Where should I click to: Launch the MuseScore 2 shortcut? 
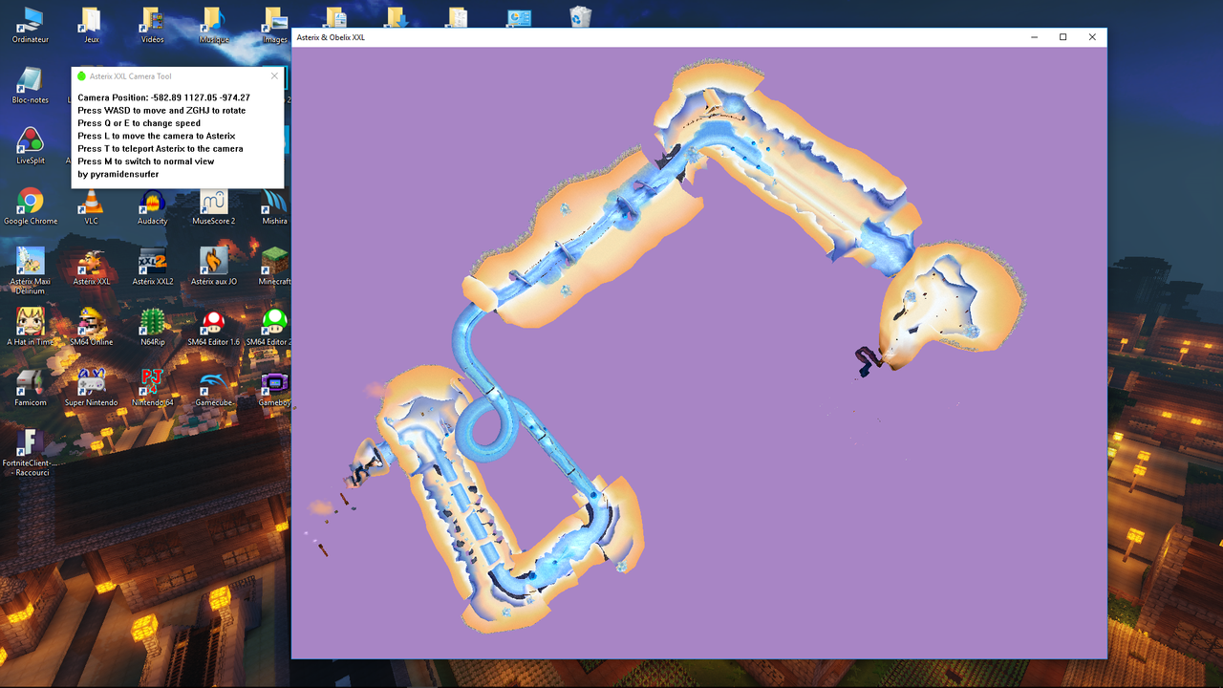coord(213,206)
